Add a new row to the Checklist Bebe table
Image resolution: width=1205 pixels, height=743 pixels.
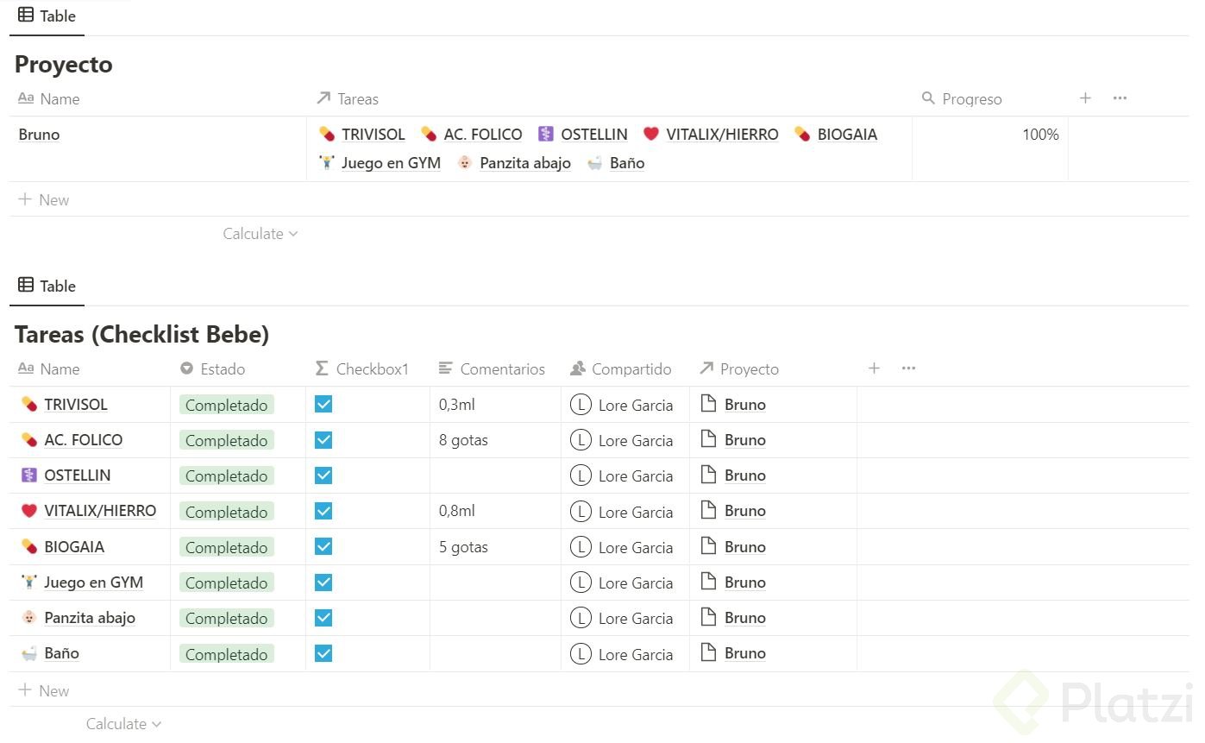[43, 690]
